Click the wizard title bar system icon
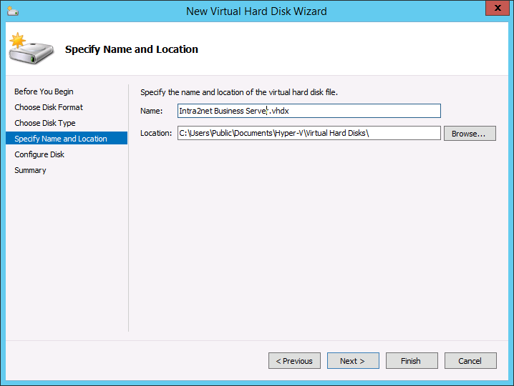 coord(13,11)
